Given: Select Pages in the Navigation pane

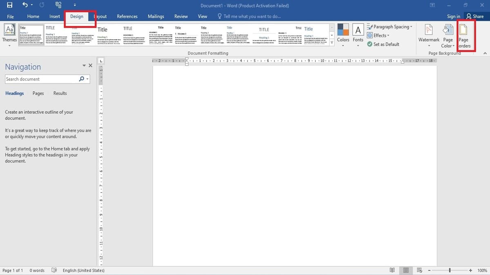Looking at the screenshot, I should point(38,93).
